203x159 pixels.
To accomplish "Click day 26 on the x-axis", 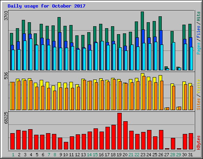I will 161,155.
